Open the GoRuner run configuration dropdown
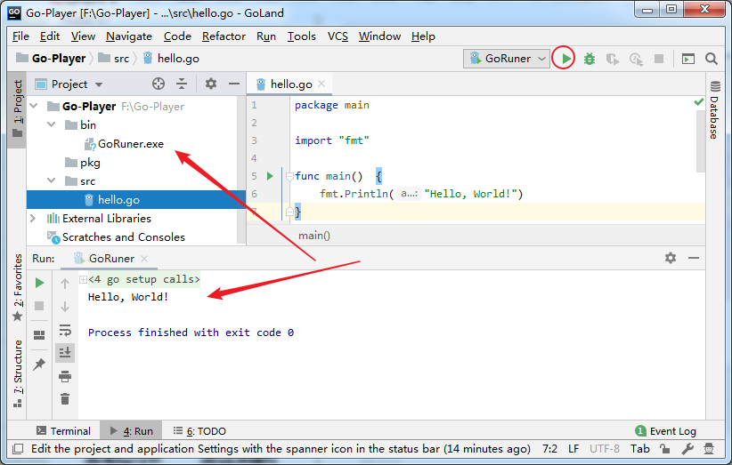The image size is (732, 465). (507, 59)
